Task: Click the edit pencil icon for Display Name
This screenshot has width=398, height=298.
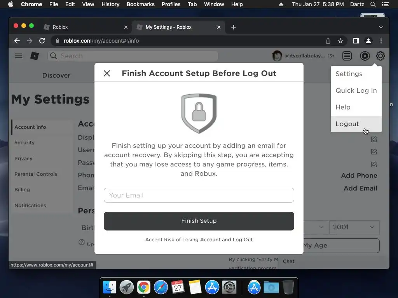Action: click(374, 139)
